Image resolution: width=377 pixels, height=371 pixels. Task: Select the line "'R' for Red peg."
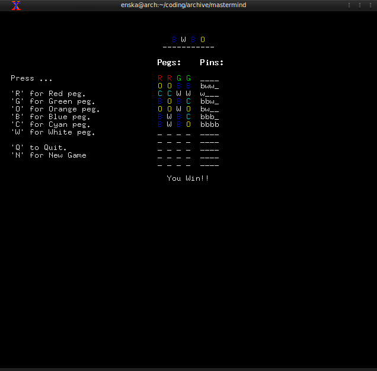click(x=48, y=94)
